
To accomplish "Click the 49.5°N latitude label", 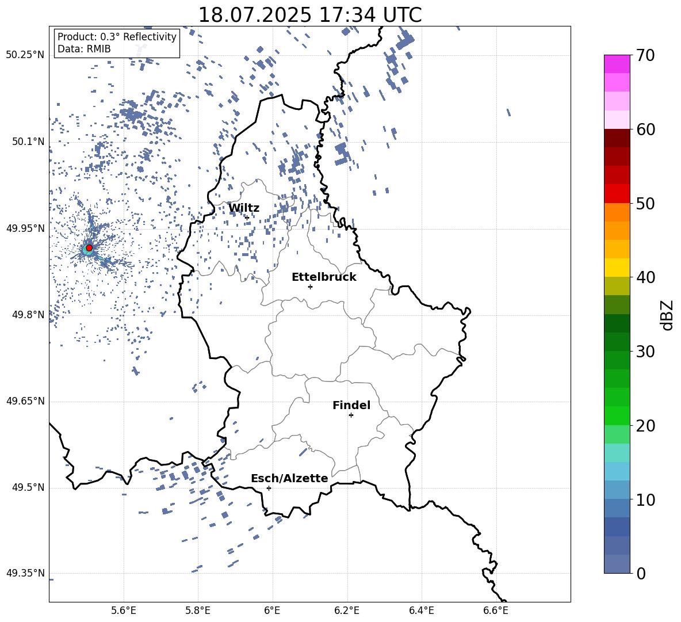I will [x=28, y=487].
